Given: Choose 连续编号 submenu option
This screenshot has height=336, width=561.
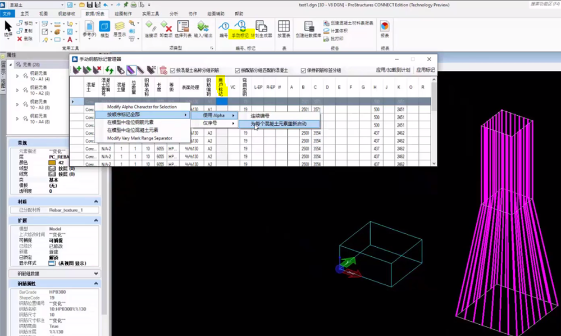Looking at the screenshot, I should [279, 116].
